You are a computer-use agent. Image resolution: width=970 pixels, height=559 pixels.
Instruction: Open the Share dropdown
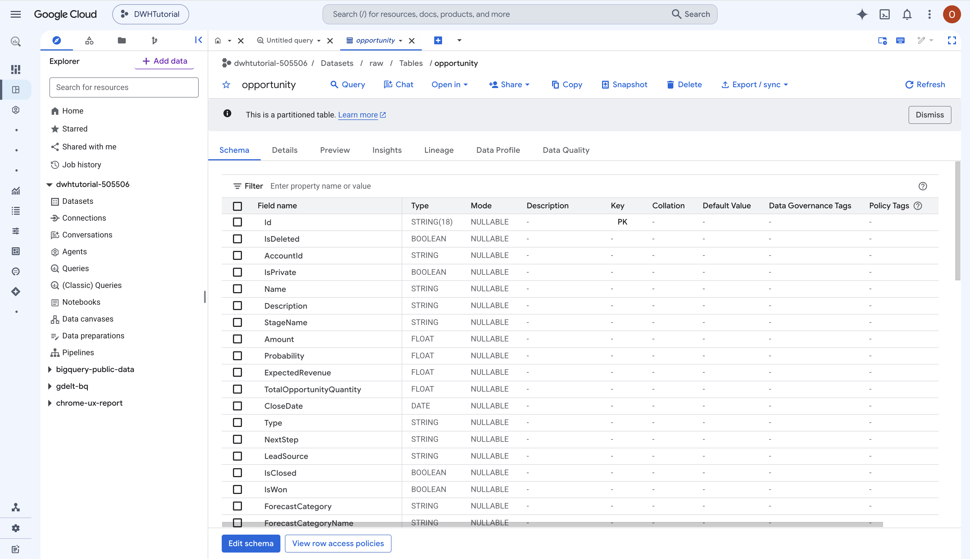pyautogui.click(x=509, y=84)
